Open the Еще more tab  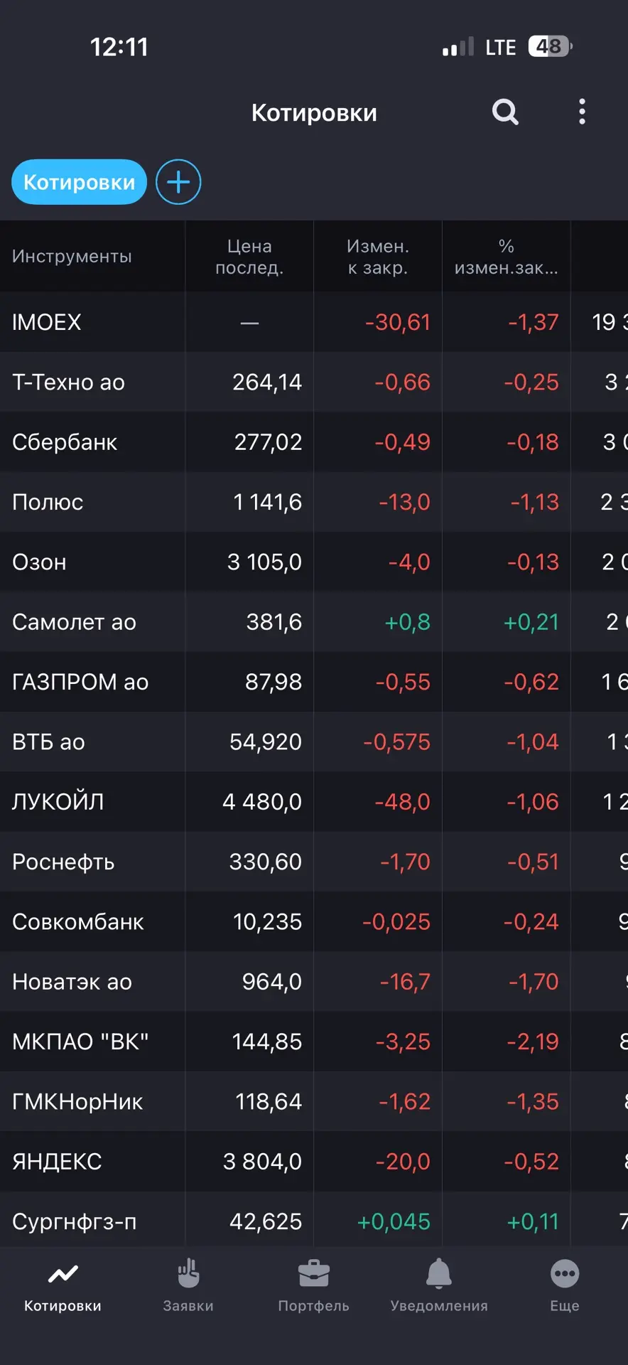(565, 1286)
